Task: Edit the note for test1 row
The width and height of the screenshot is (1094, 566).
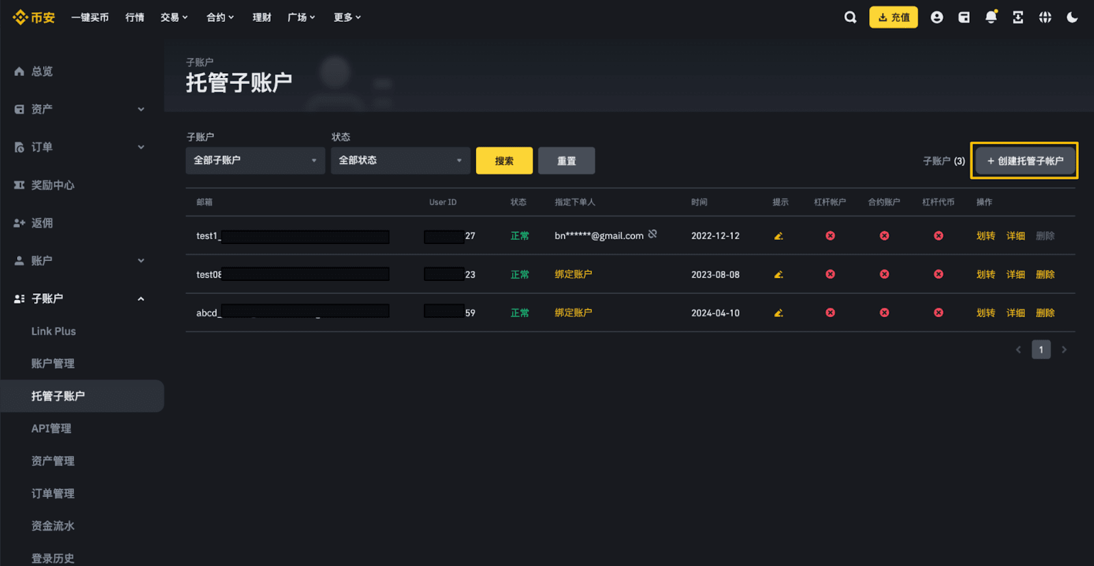Action: pyautogui.click(x=778, y=236)
